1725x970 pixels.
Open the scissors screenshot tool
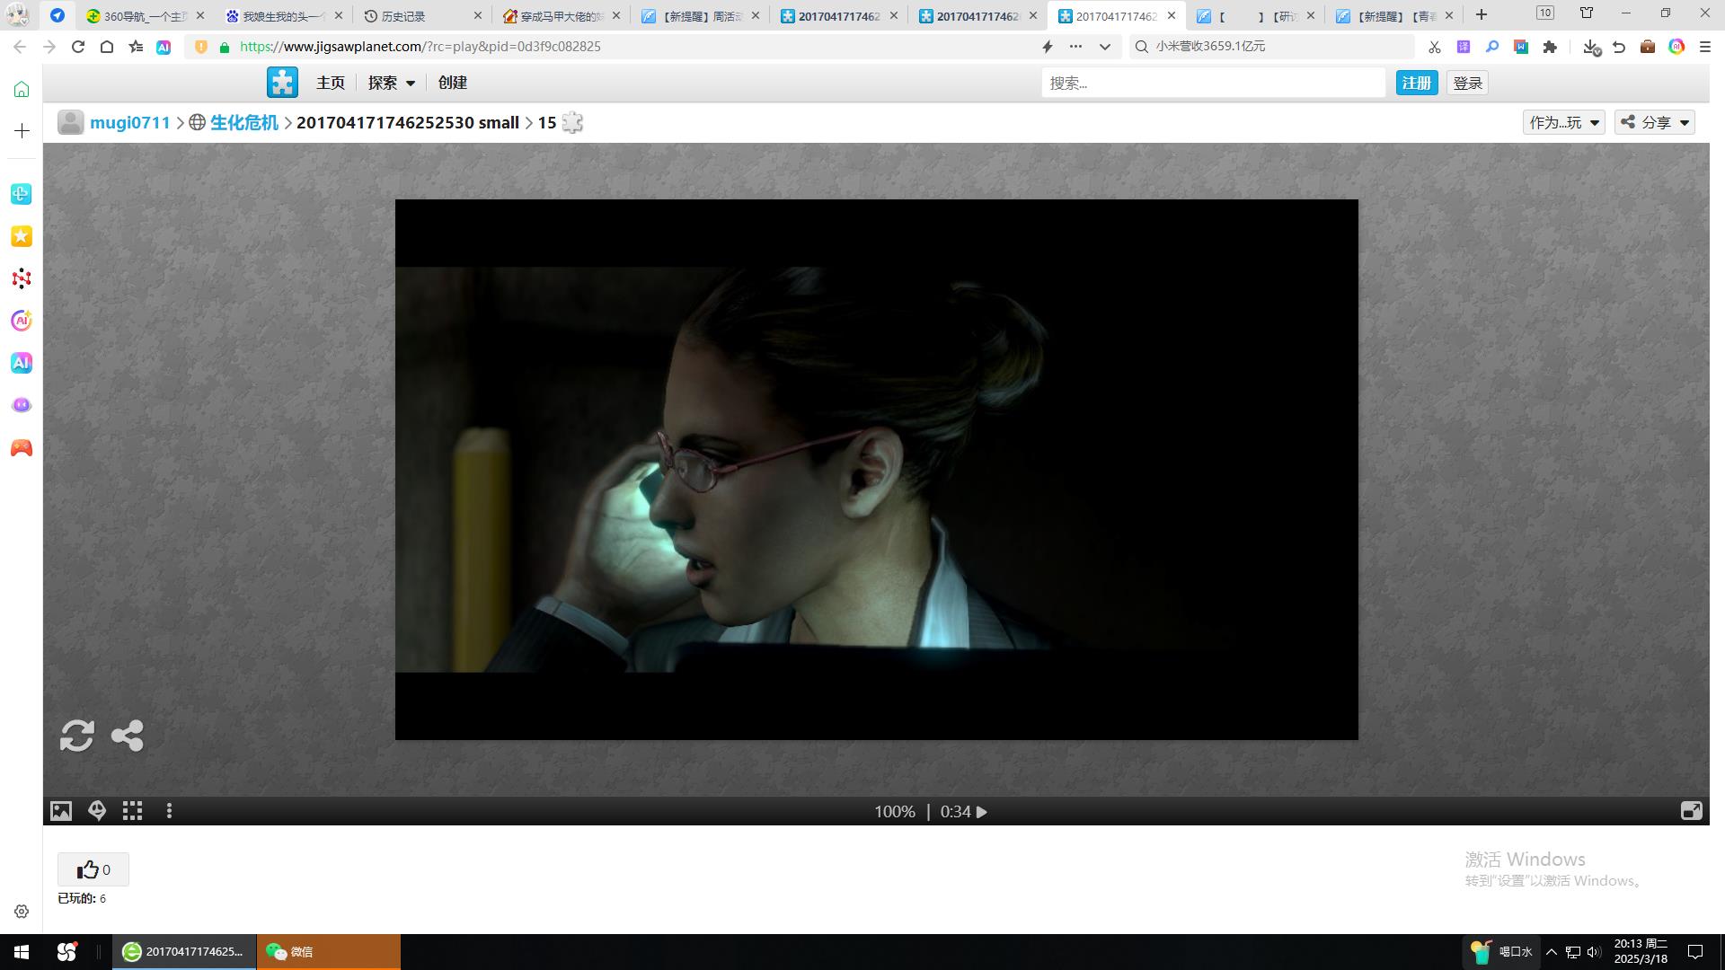pyautogui.click(x=1435, y=47)
